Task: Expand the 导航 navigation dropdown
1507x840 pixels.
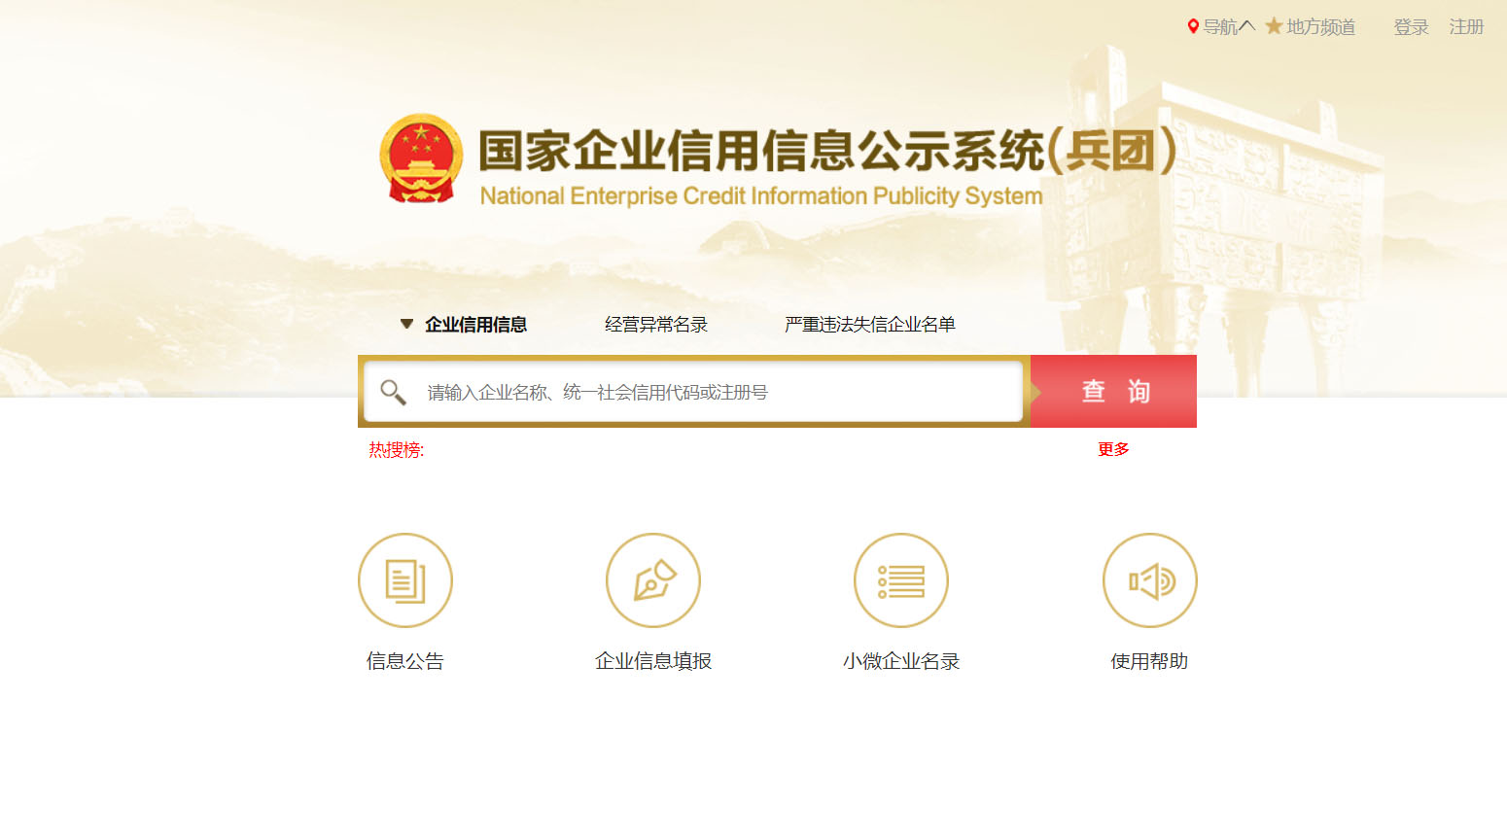Action: (1229, 26)
